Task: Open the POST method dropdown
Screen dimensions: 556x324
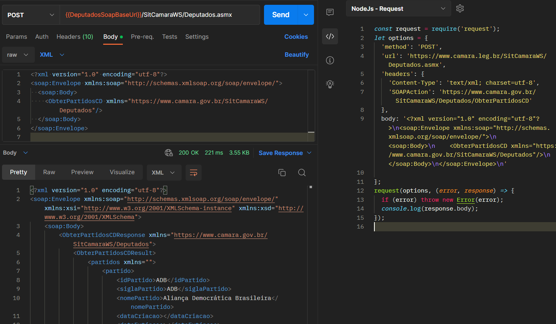Action: coord(31,15)
